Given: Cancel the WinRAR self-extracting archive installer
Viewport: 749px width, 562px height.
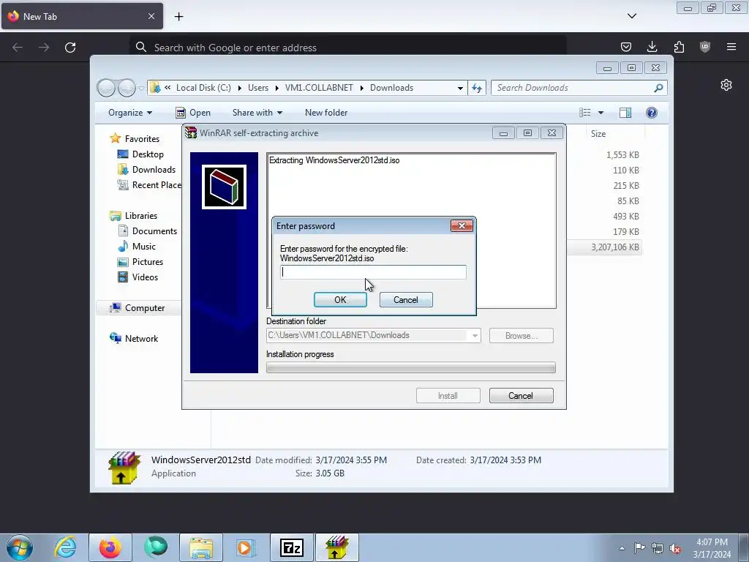Looking at the screenshot, I should click(521, 396).
